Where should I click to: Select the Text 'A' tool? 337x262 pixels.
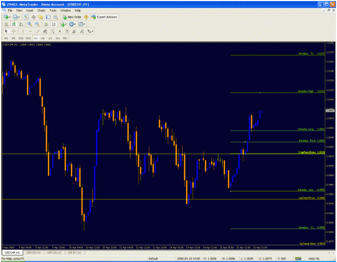click(x=60, y=31)
